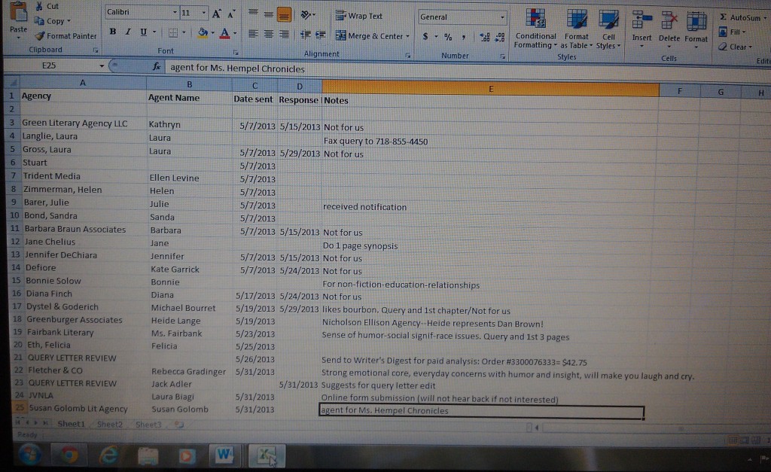Image resolution: width=771 pixels, height=472 pixels.
Task: Apply the Comma Style icon
Action: coord(463,38)
